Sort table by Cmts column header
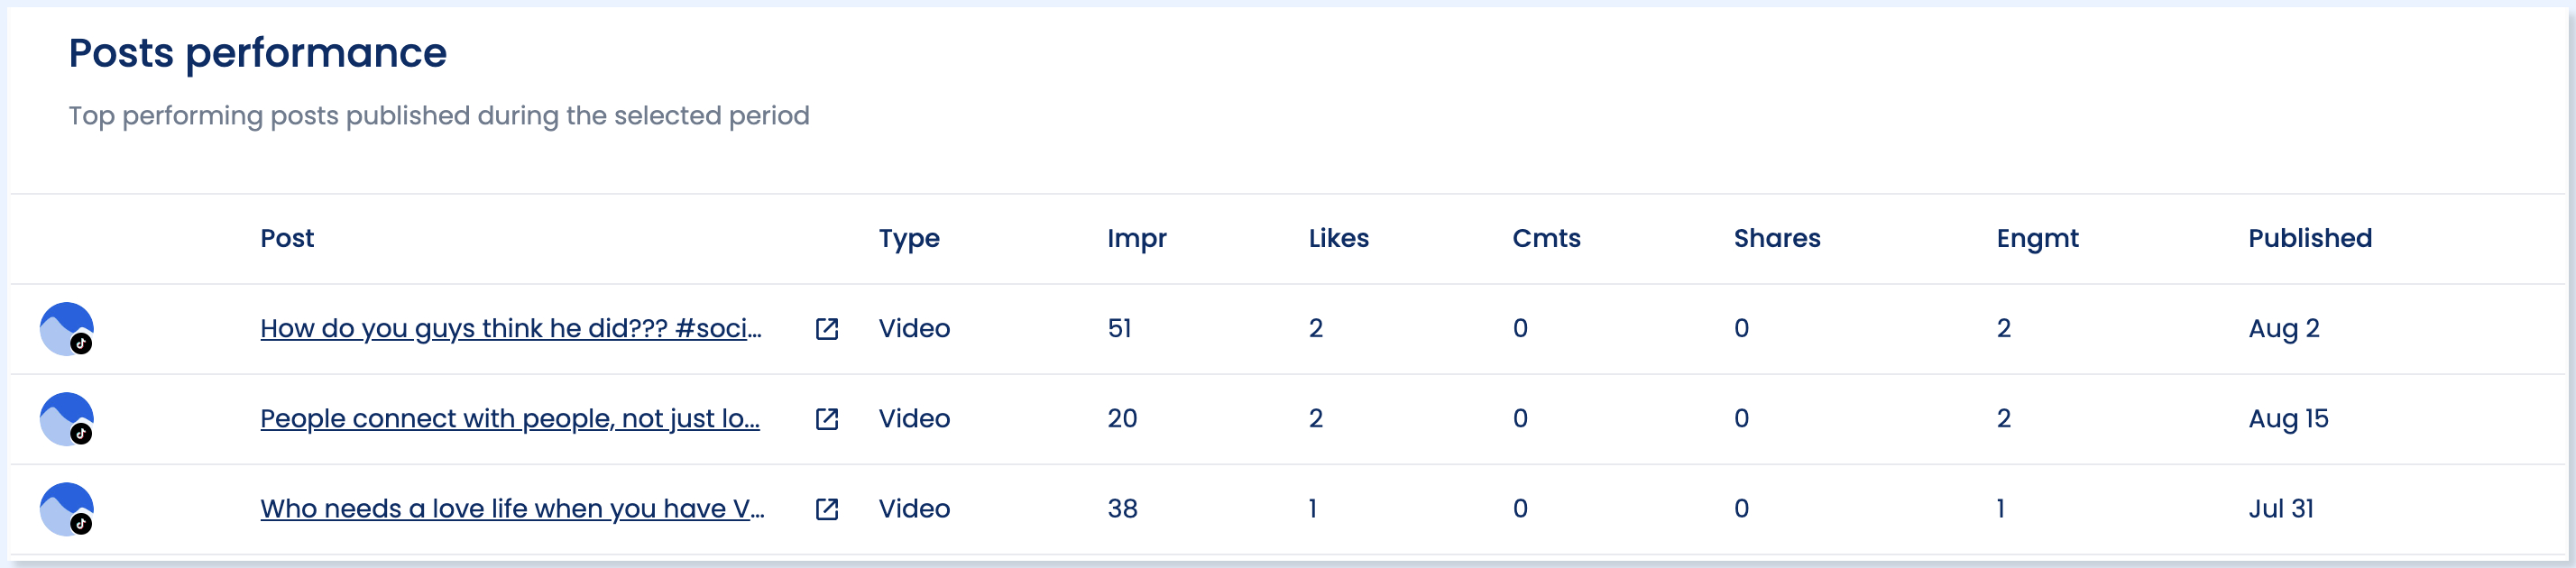This screenshot has width=2576, height=568. (1546, 238)
